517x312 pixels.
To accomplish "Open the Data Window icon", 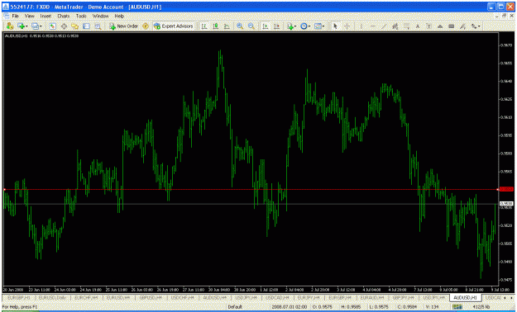I will coord(64,26).
